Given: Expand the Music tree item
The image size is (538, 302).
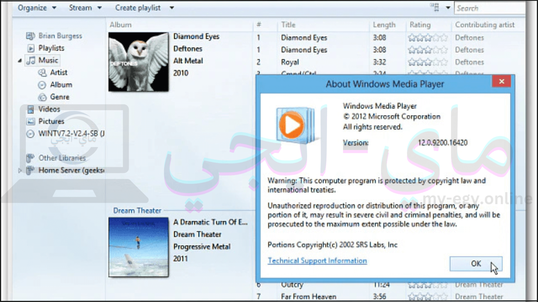Looking at the screenshot, I should [20, 60].
